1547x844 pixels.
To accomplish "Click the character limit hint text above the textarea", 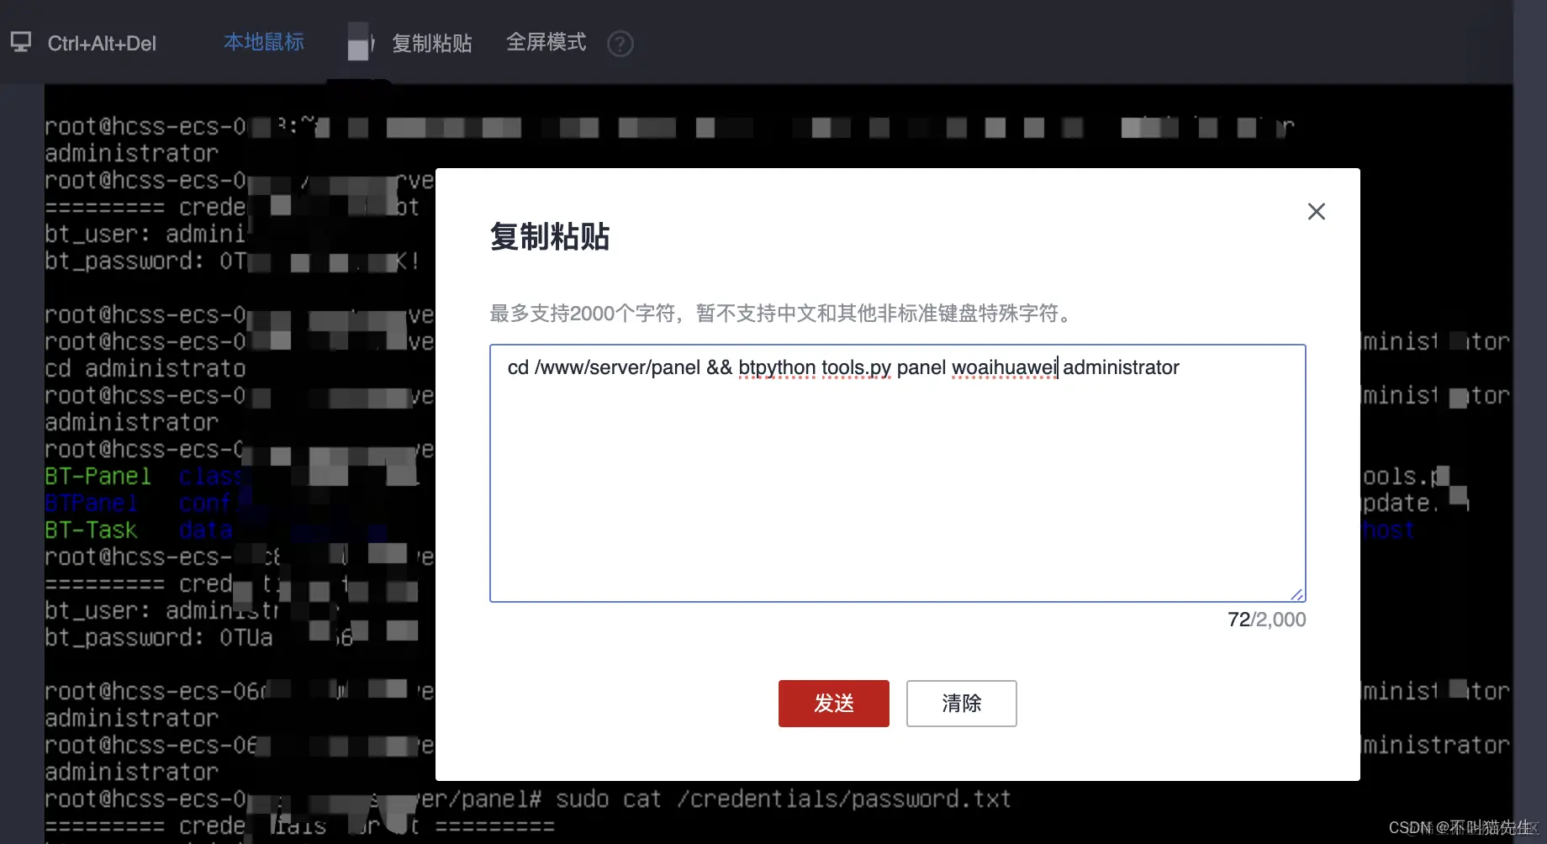I will [779, 314].
